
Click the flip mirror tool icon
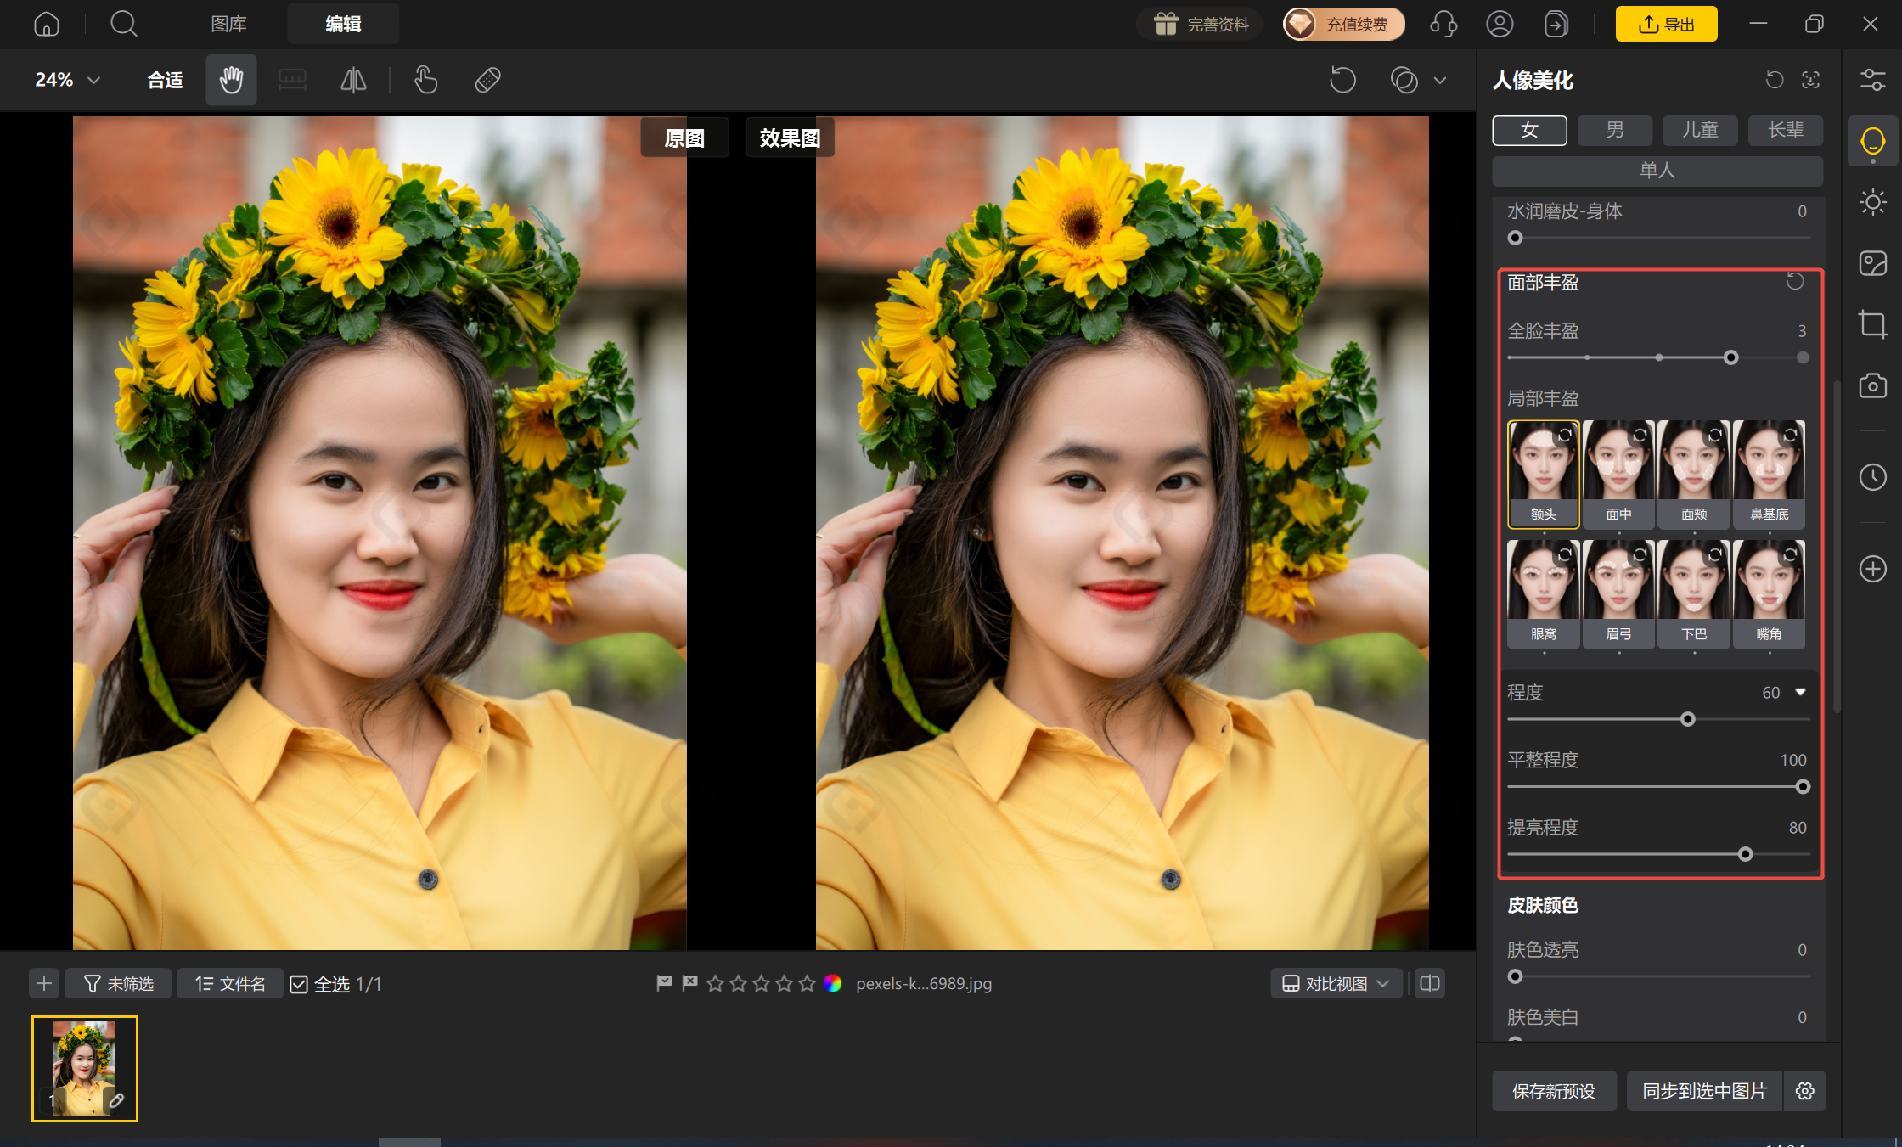[353, 80]
